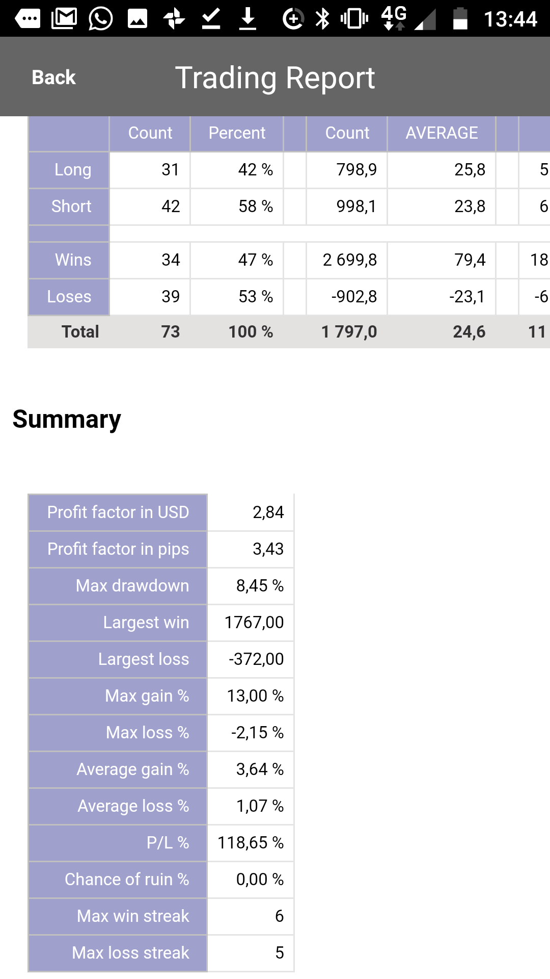Tap the battery status icon
Viewport: 550px width, 979px height.
[x=460, y=19]
